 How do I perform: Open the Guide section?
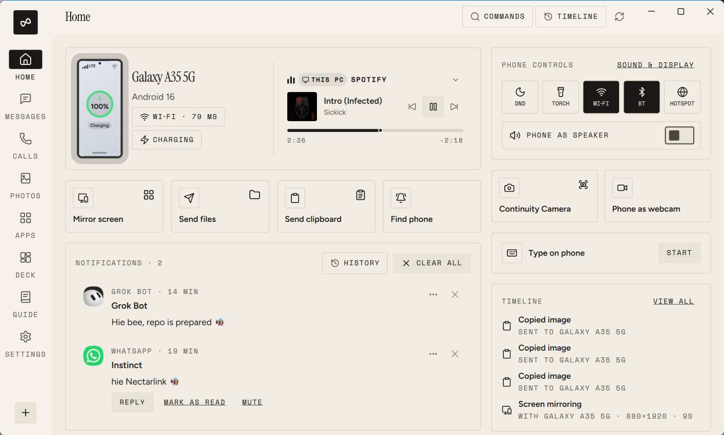coord(26,305)
